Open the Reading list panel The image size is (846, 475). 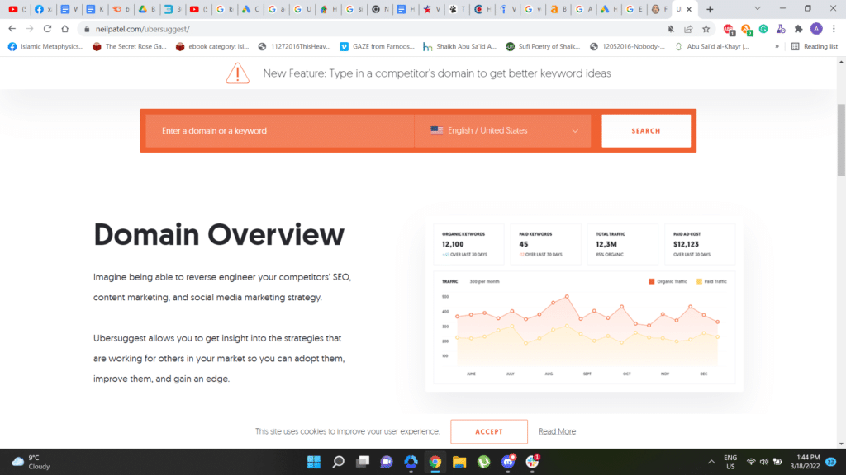pos(814,46)
